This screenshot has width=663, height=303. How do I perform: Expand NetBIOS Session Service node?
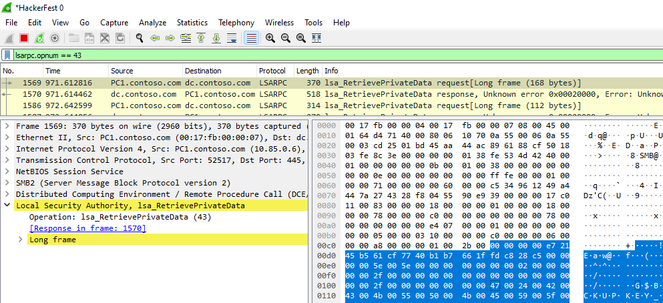tap(7, 172)
